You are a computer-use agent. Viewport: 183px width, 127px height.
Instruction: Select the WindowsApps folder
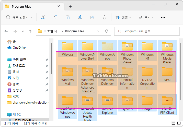click(x=107, y=50)
